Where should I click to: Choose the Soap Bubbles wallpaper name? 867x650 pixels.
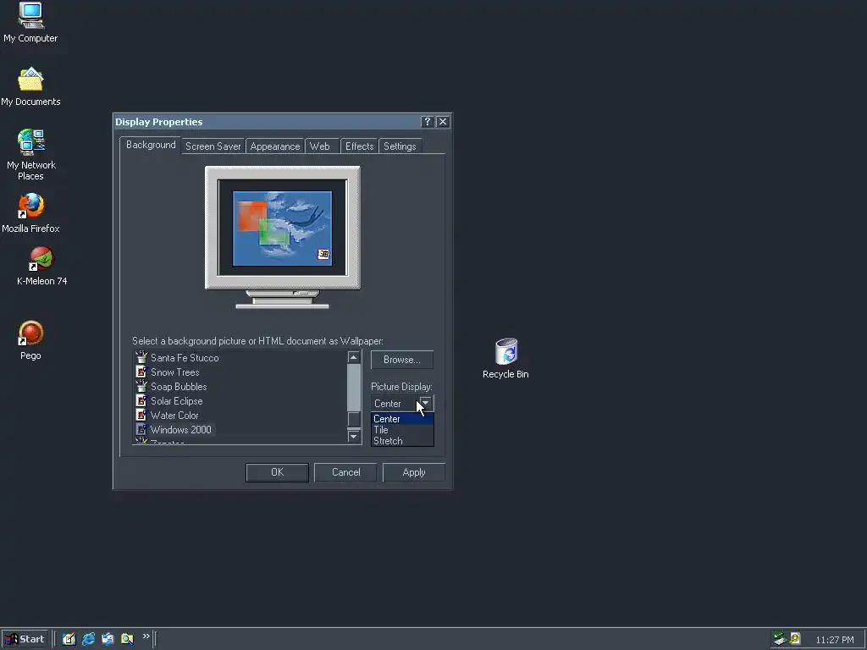point(179,386)
